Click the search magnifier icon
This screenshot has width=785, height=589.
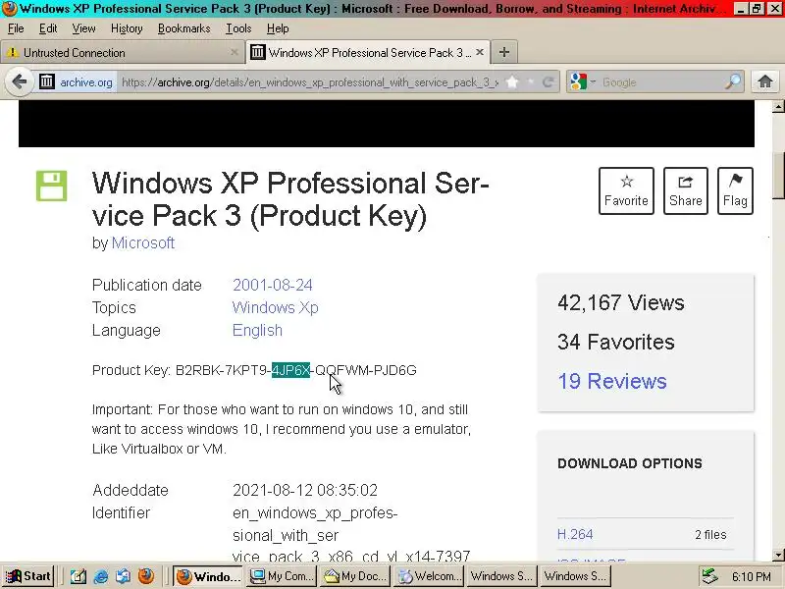pos(733,81)
